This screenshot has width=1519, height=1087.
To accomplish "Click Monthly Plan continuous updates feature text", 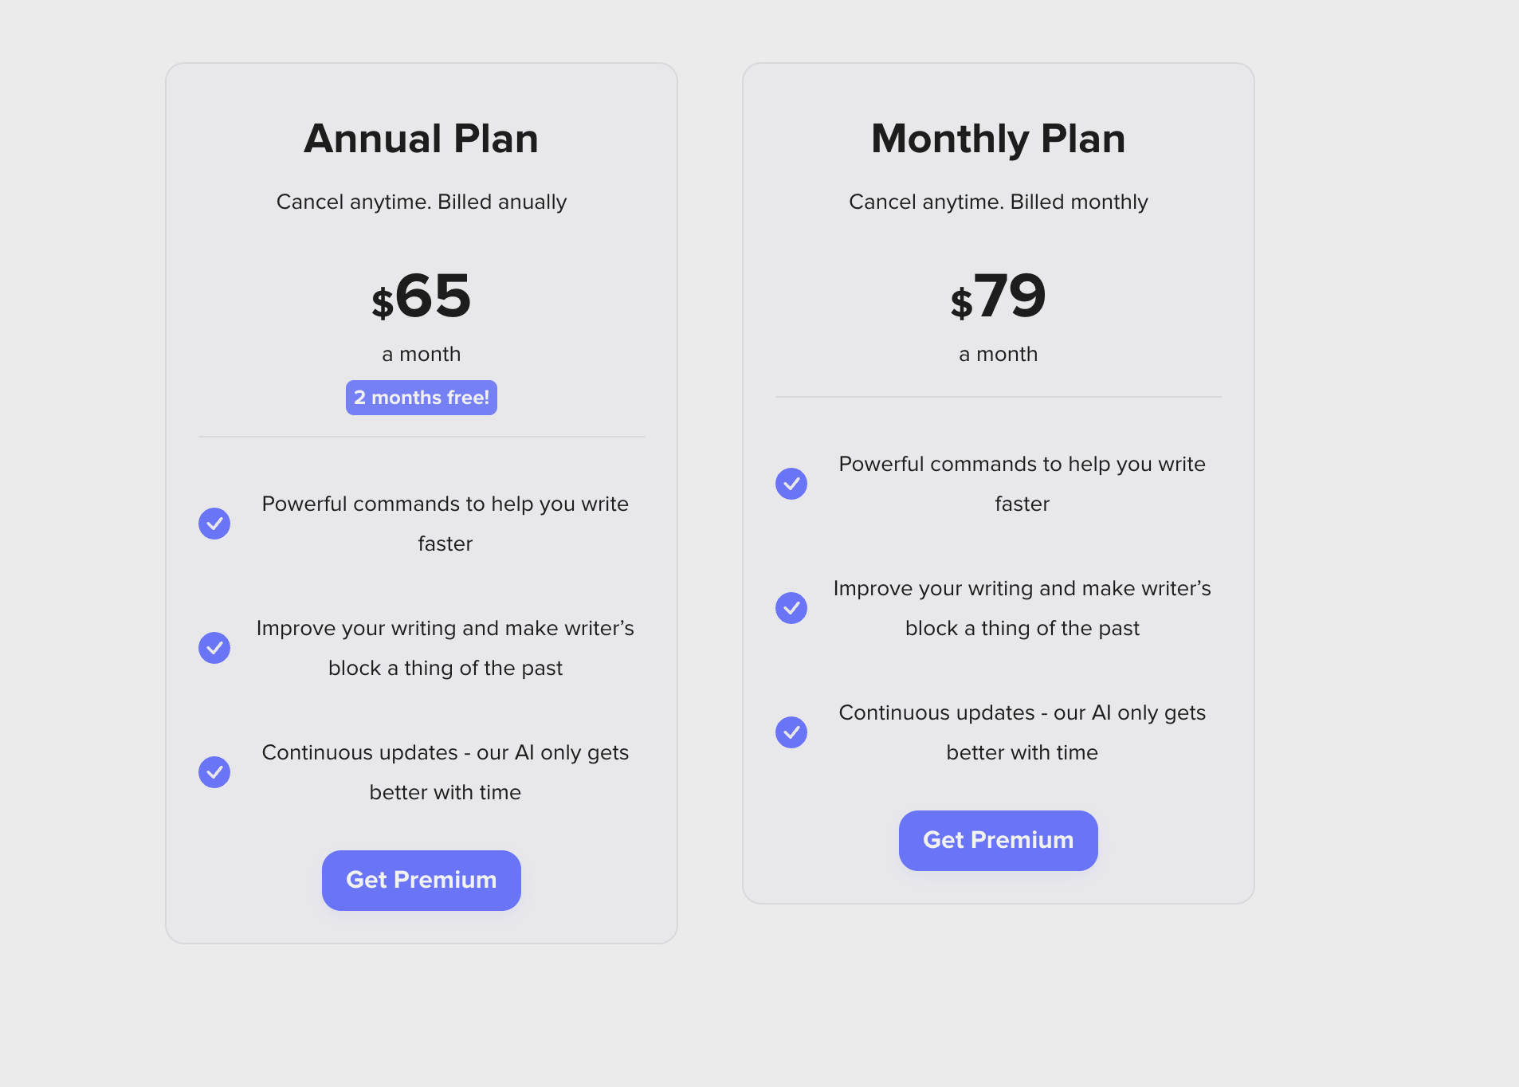I will (1022, 732).
